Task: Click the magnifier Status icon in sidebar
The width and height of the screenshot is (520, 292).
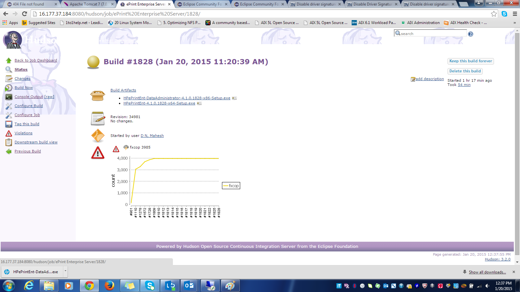Action: point(9,69)
